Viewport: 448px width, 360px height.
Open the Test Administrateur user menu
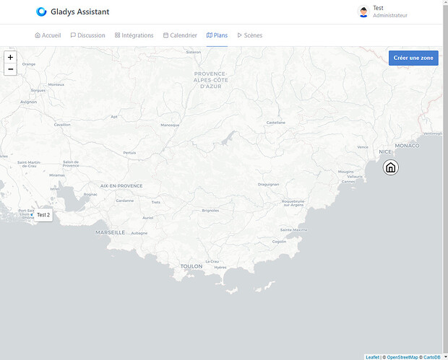(389, 12)
